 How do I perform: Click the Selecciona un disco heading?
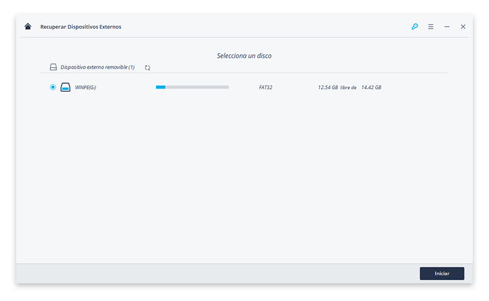pyautogui.click(x=244, y=56)
